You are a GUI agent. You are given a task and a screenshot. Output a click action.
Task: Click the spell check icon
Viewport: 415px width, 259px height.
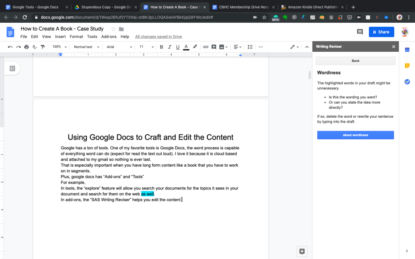pos(34,47)
